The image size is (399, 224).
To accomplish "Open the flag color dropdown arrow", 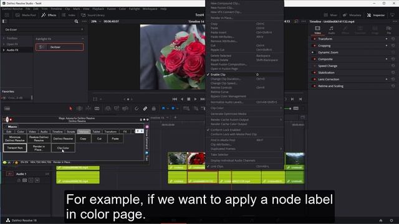I will (168, 108).
